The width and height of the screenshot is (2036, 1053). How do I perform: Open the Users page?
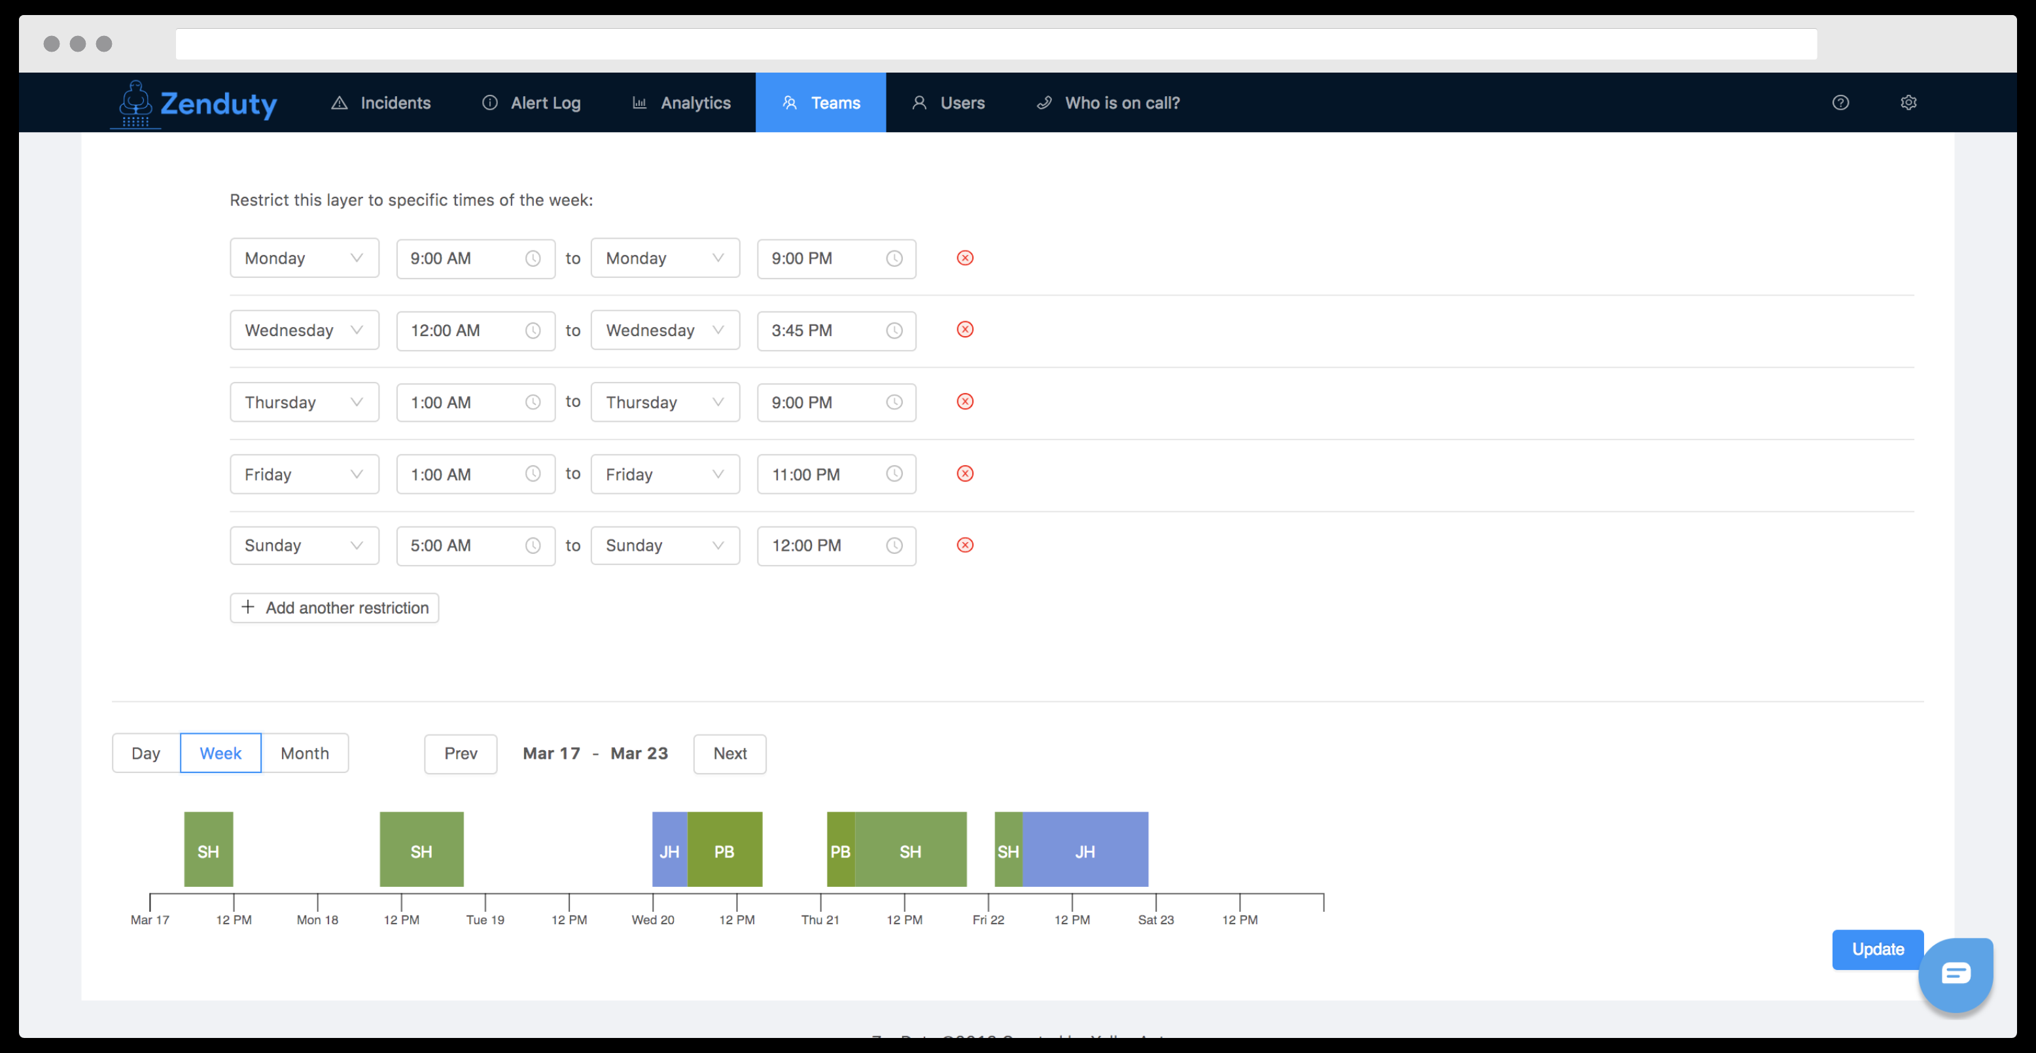[x=949, y=103]
